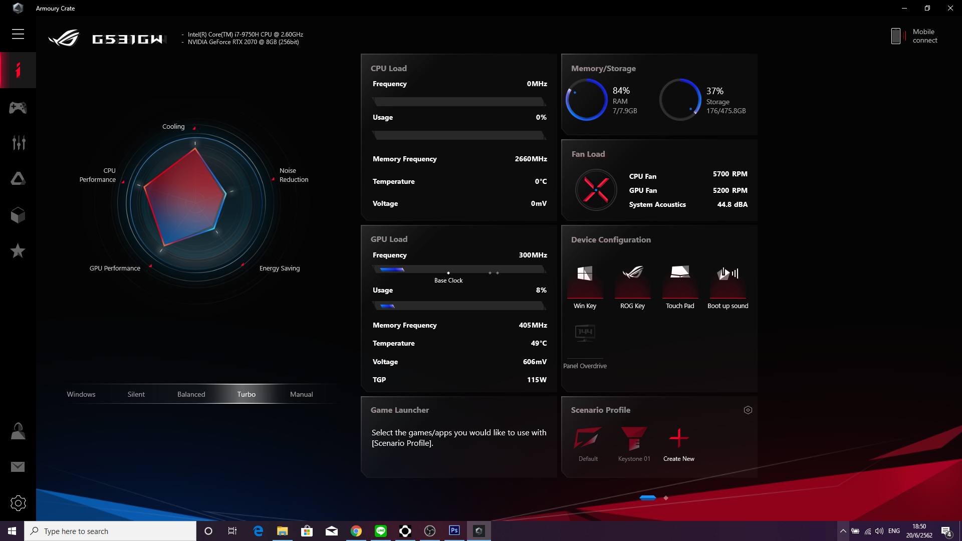Click the ROG G531GW logo
Viewport: 962px width, 541px height.
[106, 39]
